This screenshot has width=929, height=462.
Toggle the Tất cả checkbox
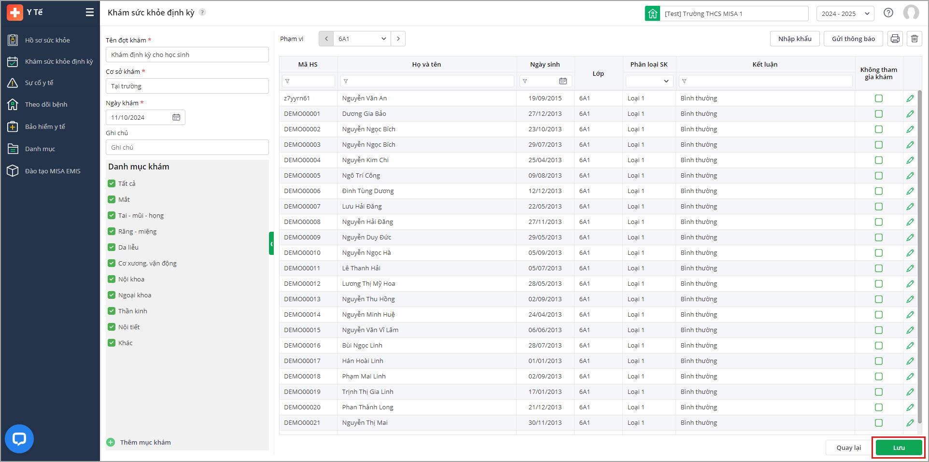pyautogui.click(x=112, y=183)
